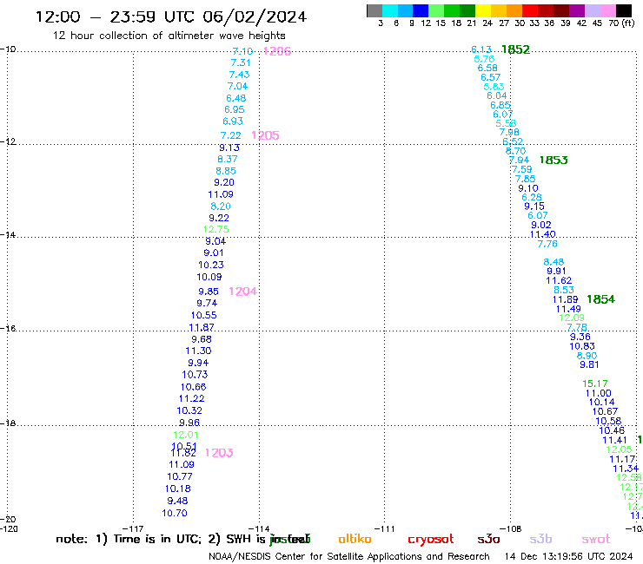Click the cyan swatch in the legend

tap(390, 10)
